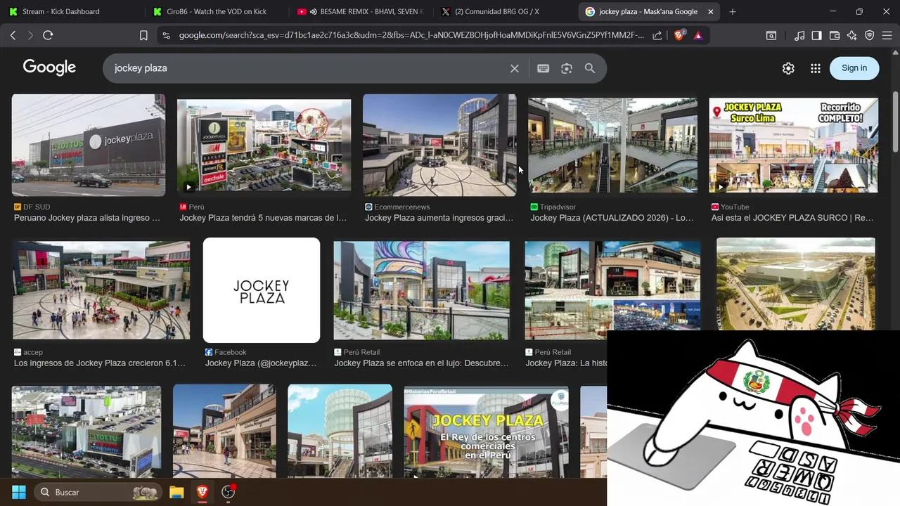The height and width of the screenshot is (506, 900).
Task: Go back to the previous page
Action: coord(13,35)
